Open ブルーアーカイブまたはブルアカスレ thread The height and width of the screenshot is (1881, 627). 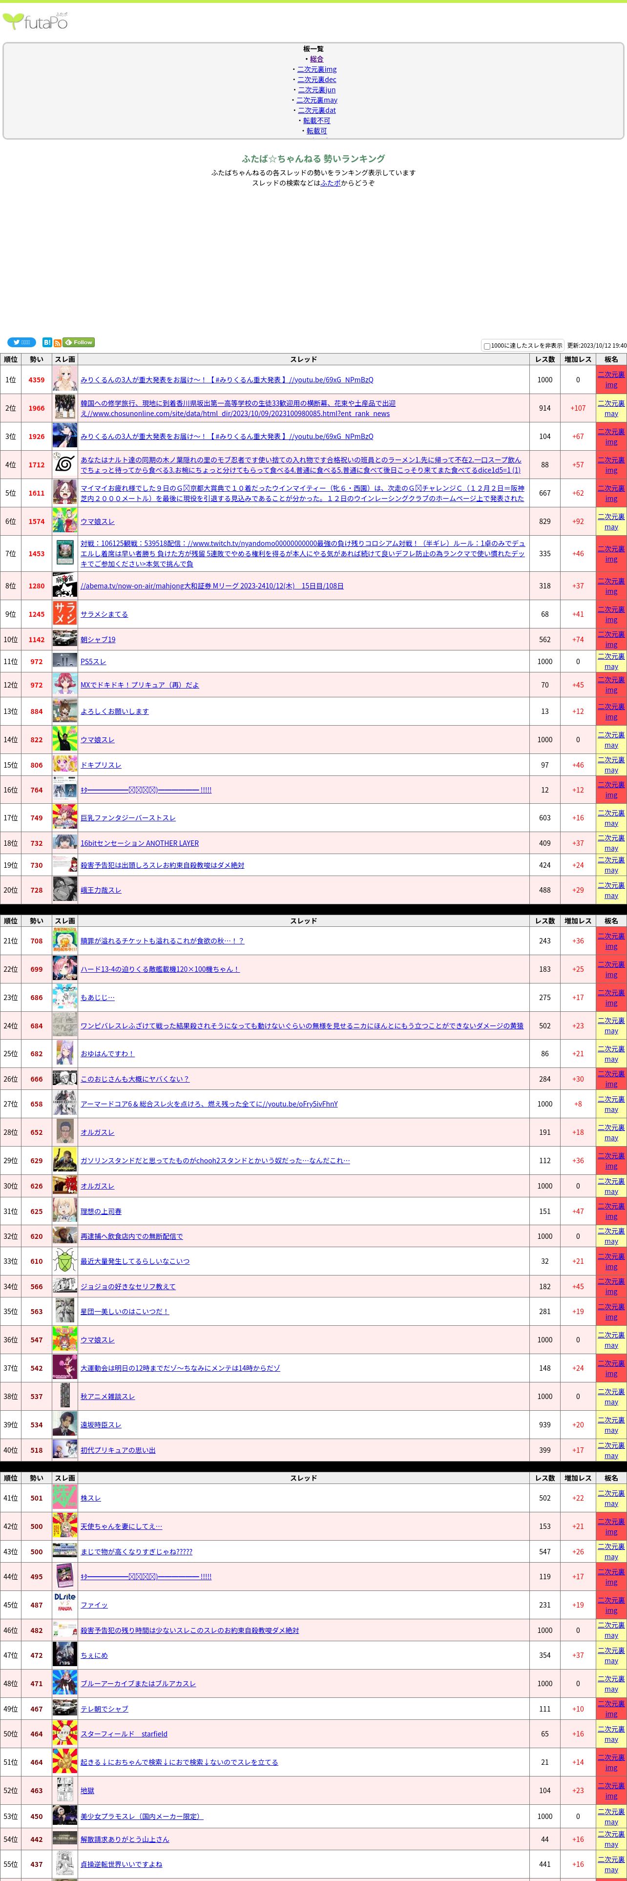[x=138, y=1684]
